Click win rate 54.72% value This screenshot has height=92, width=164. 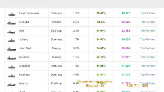pyautogui.click(x=101, y=57)
